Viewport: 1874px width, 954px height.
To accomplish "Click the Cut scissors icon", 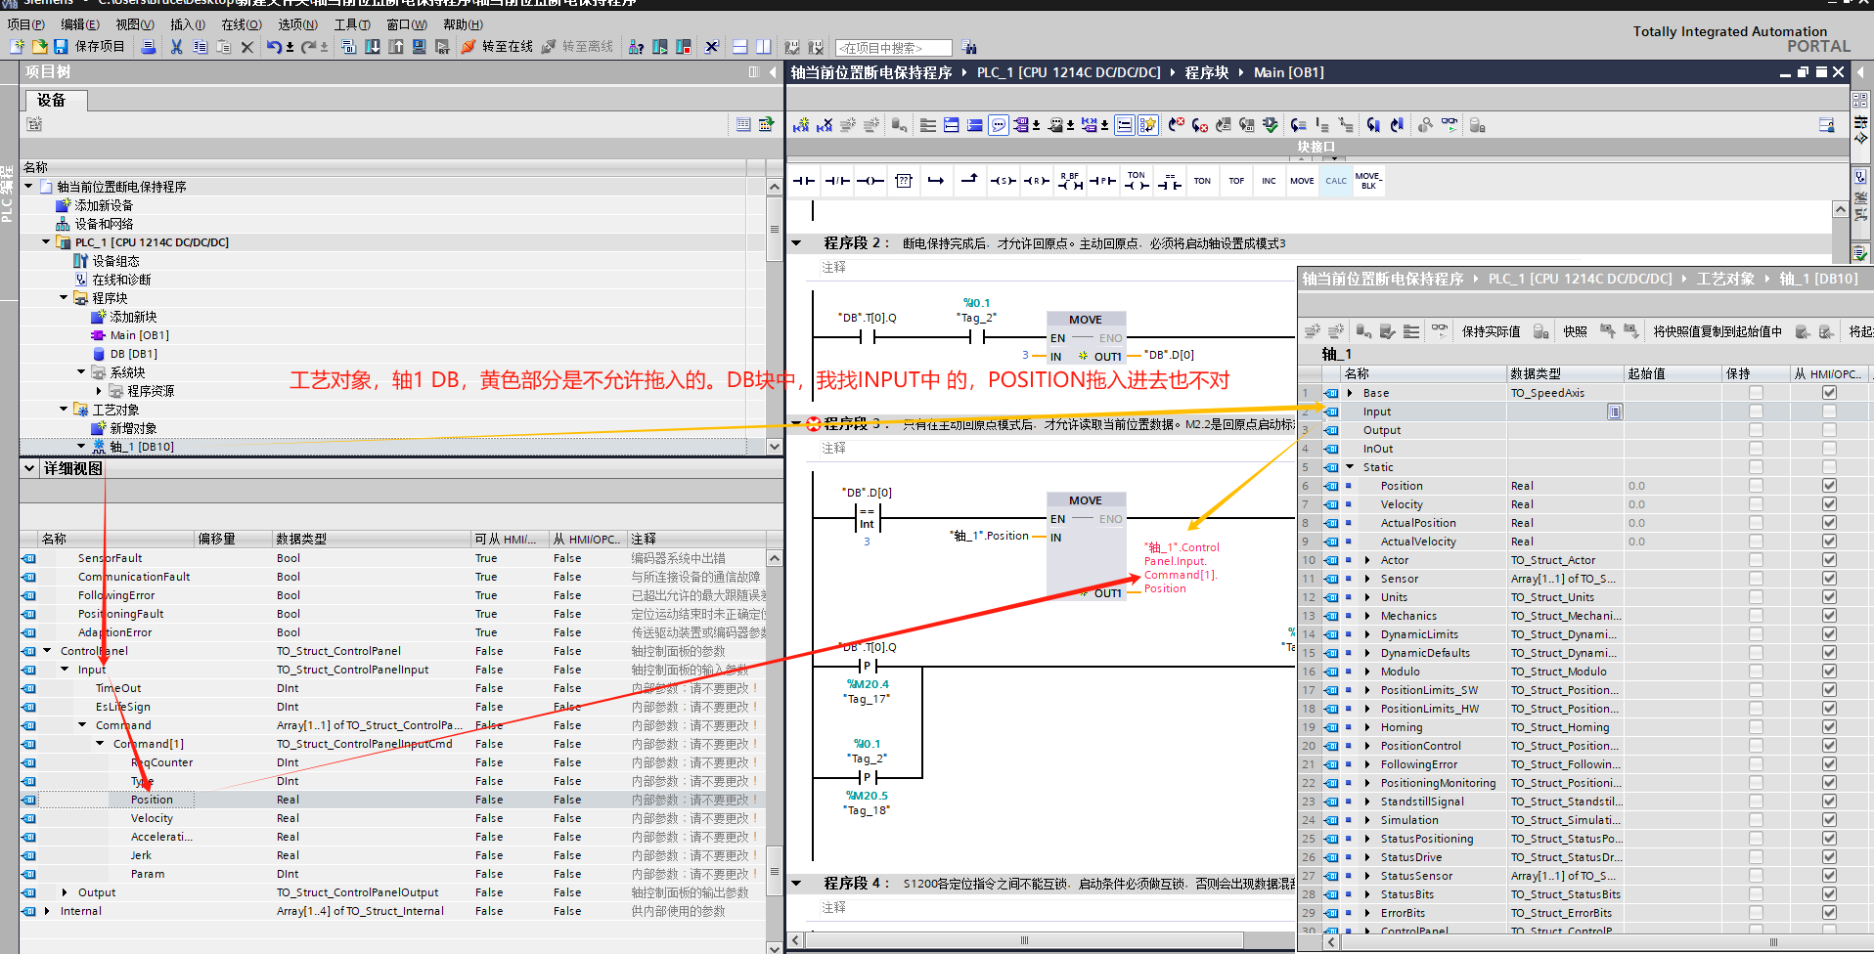I will pos(176,47).
